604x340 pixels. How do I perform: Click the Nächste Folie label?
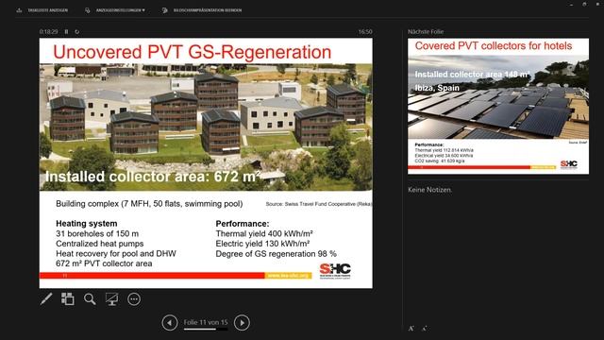pos(426,31)
